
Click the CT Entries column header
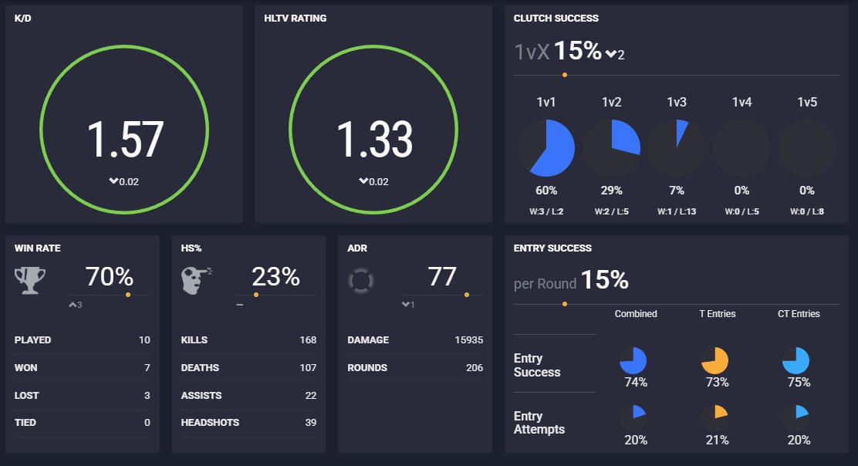coord(799,314)
